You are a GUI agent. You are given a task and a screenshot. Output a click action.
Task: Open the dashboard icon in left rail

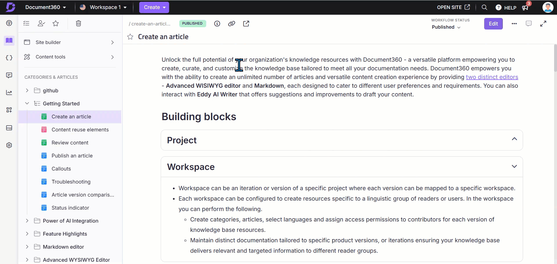[9, 23]
